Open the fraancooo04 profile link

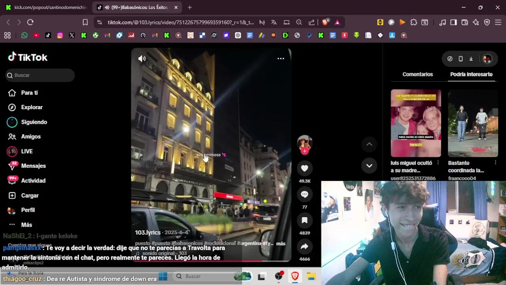[462, 179]
